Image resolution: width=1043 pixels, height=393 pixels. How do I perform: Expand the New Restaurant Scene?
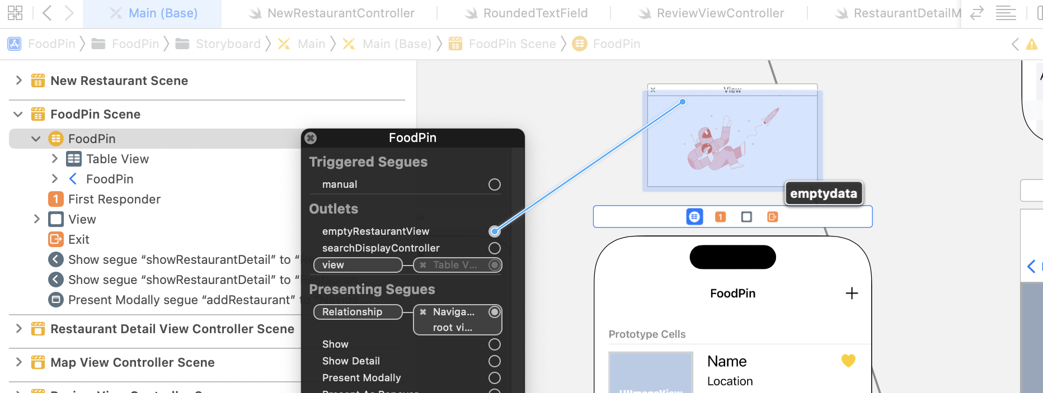[18, 81]
